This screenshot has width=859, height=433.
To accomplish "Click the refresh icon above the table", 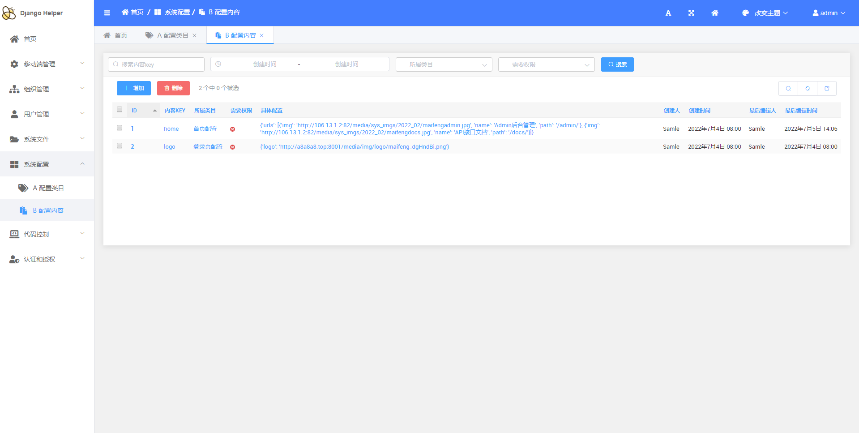I will [808, 89].
